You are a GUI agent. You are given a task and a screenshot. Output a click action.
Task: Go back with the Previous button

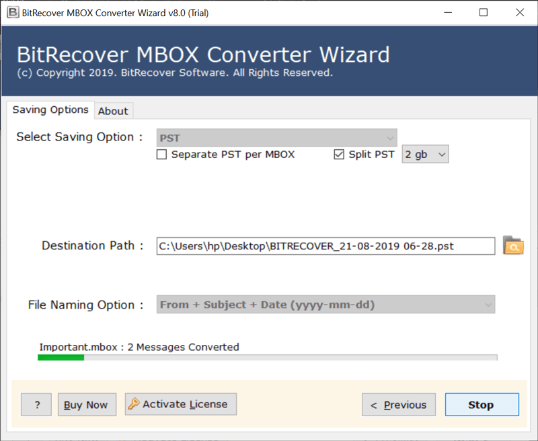[x=399, y=405]
